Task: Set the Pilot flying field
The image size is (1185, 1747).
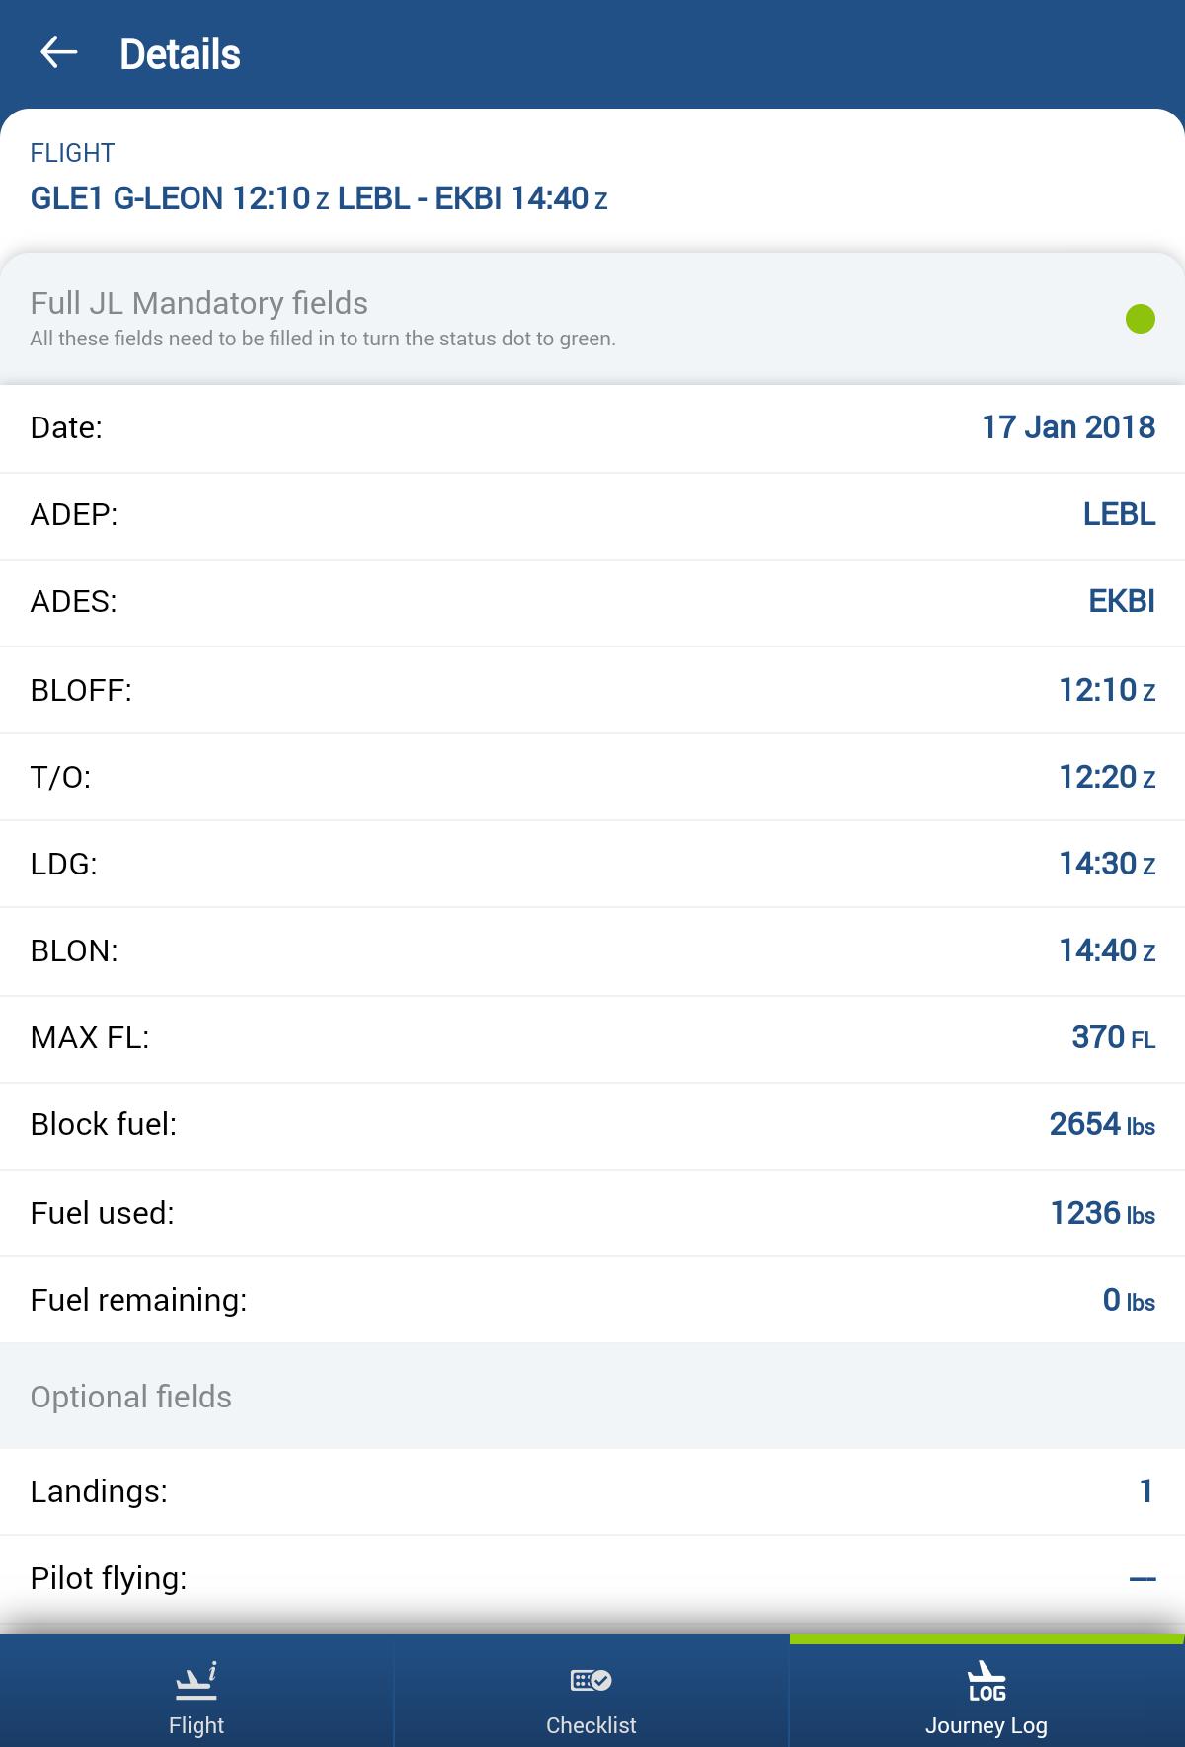Action: click(x=1143, y=1579)
